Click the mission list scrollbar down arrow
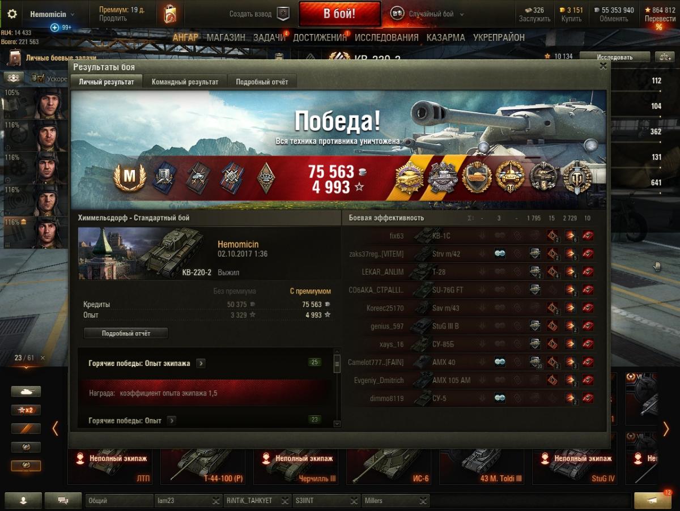This screenshot has height=511, width=680. [x=337, y=423]
